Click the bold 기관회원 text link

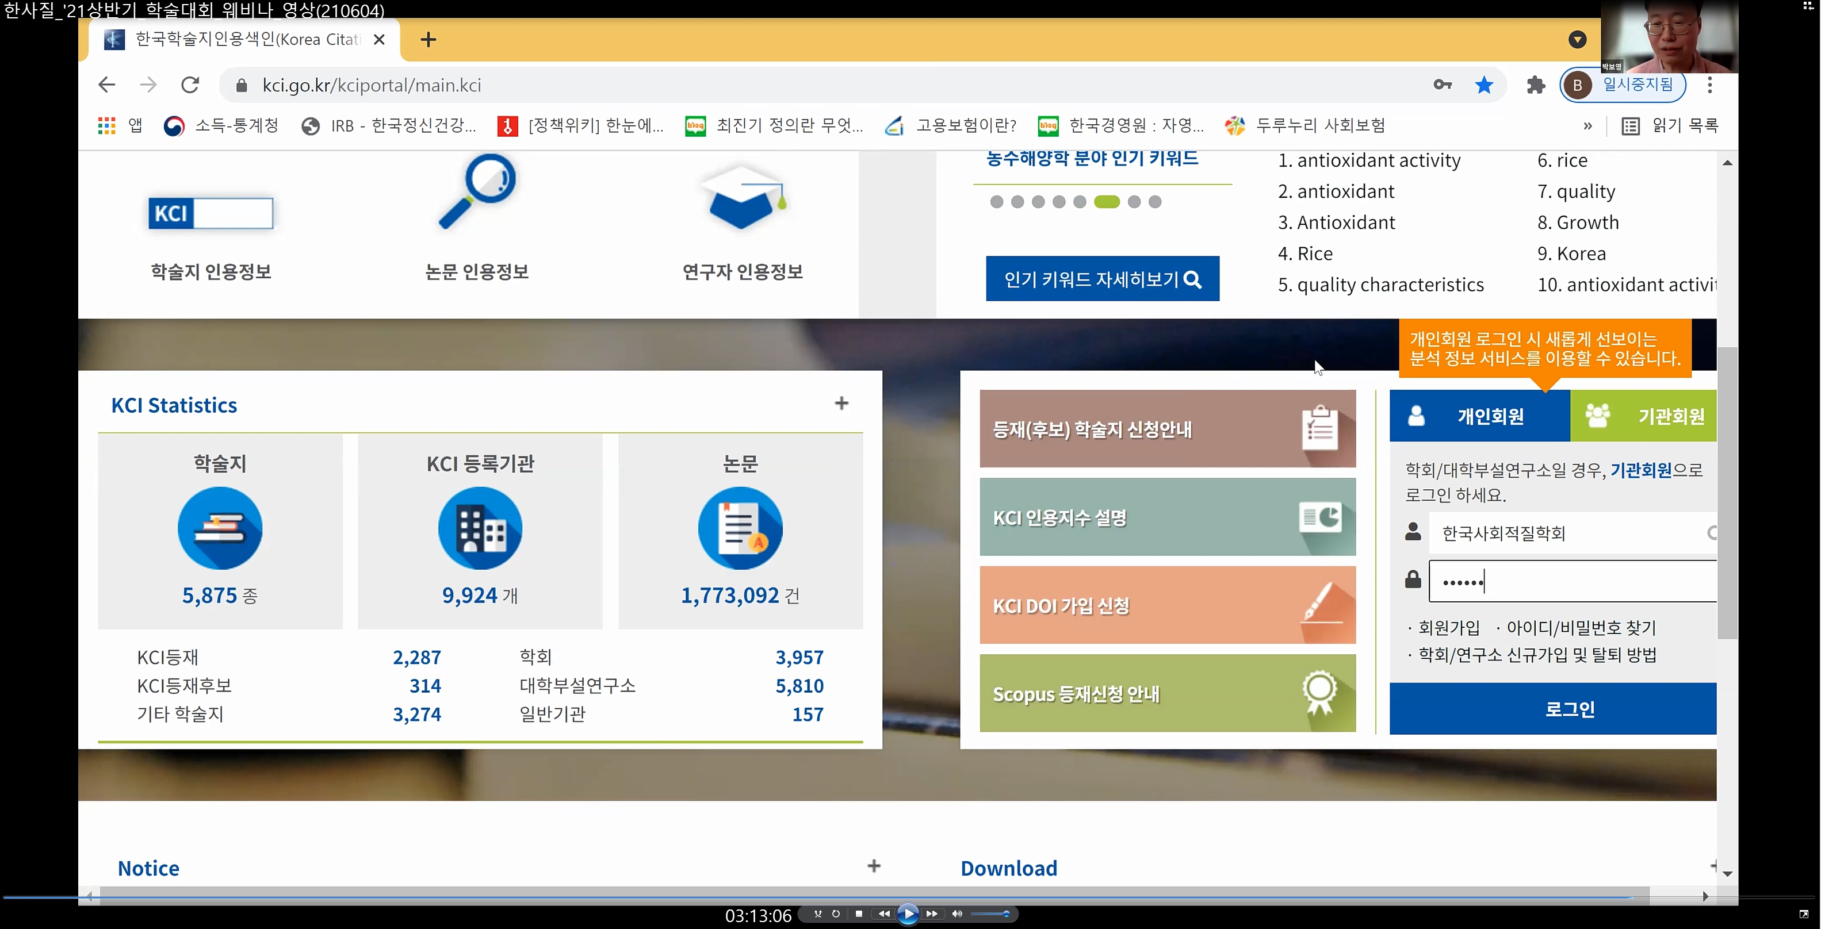coord(1641,470)
